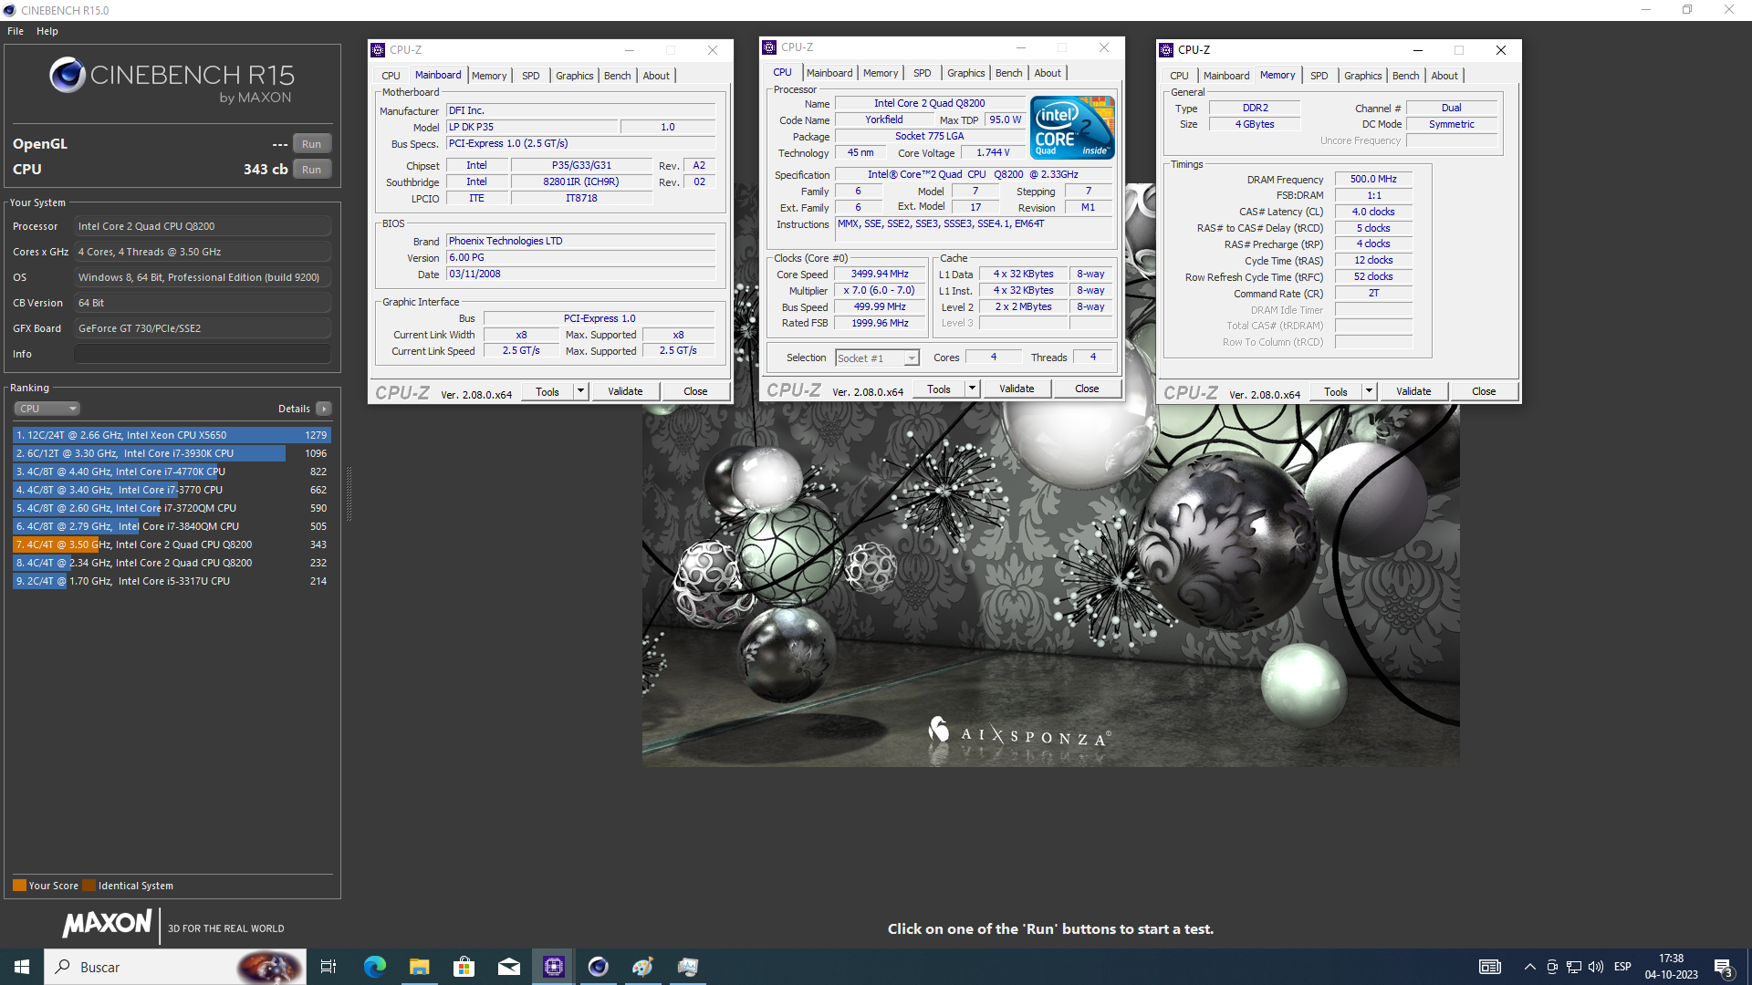Open Tools dropdown arrow in Mainboard CPU-Z window

[580, 391]
